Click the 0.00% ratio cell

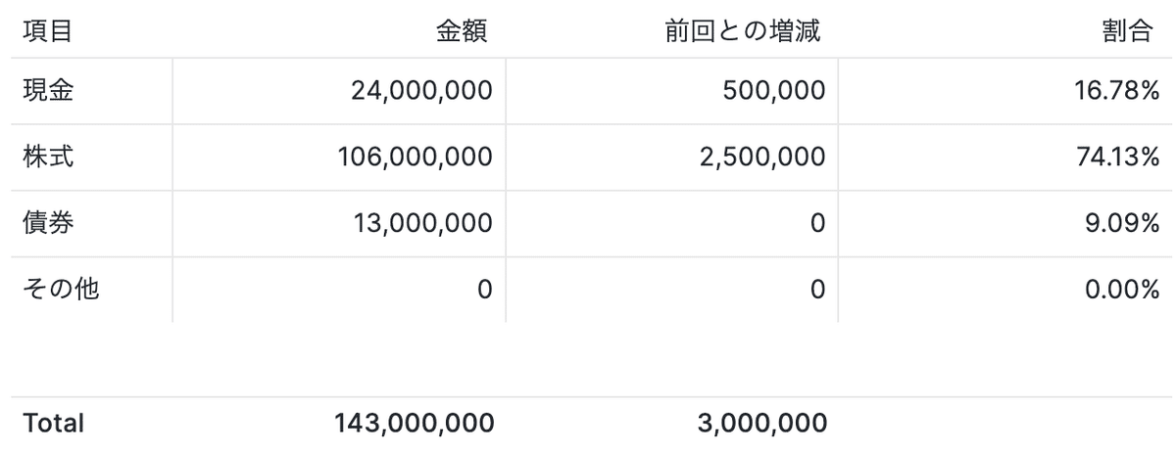coord(1122,290)
